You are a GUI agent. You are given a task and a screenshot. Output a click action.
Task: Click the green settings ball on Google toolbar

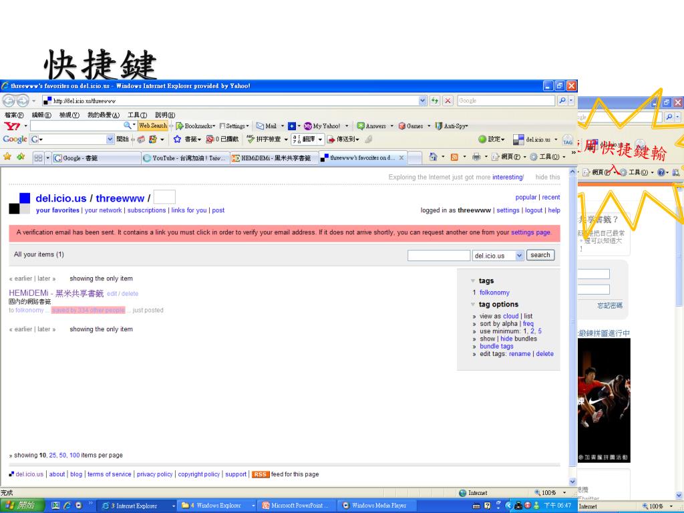point(482,139)
